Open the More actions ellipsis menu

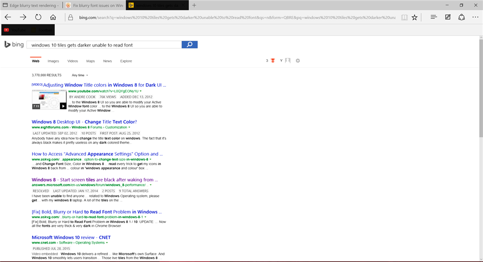coord(475,17)
